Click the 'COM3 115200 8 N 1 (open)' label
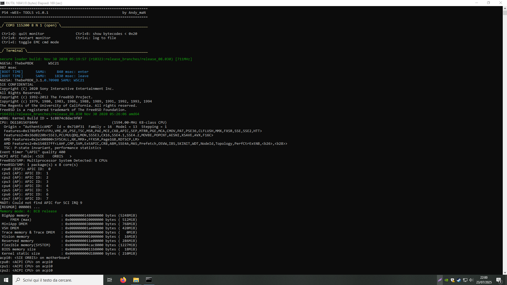 point(31,25)
